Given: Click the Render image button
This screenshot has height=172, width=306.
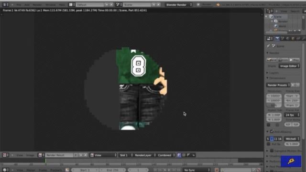Looking at the screenshot, I should [272, 60].
